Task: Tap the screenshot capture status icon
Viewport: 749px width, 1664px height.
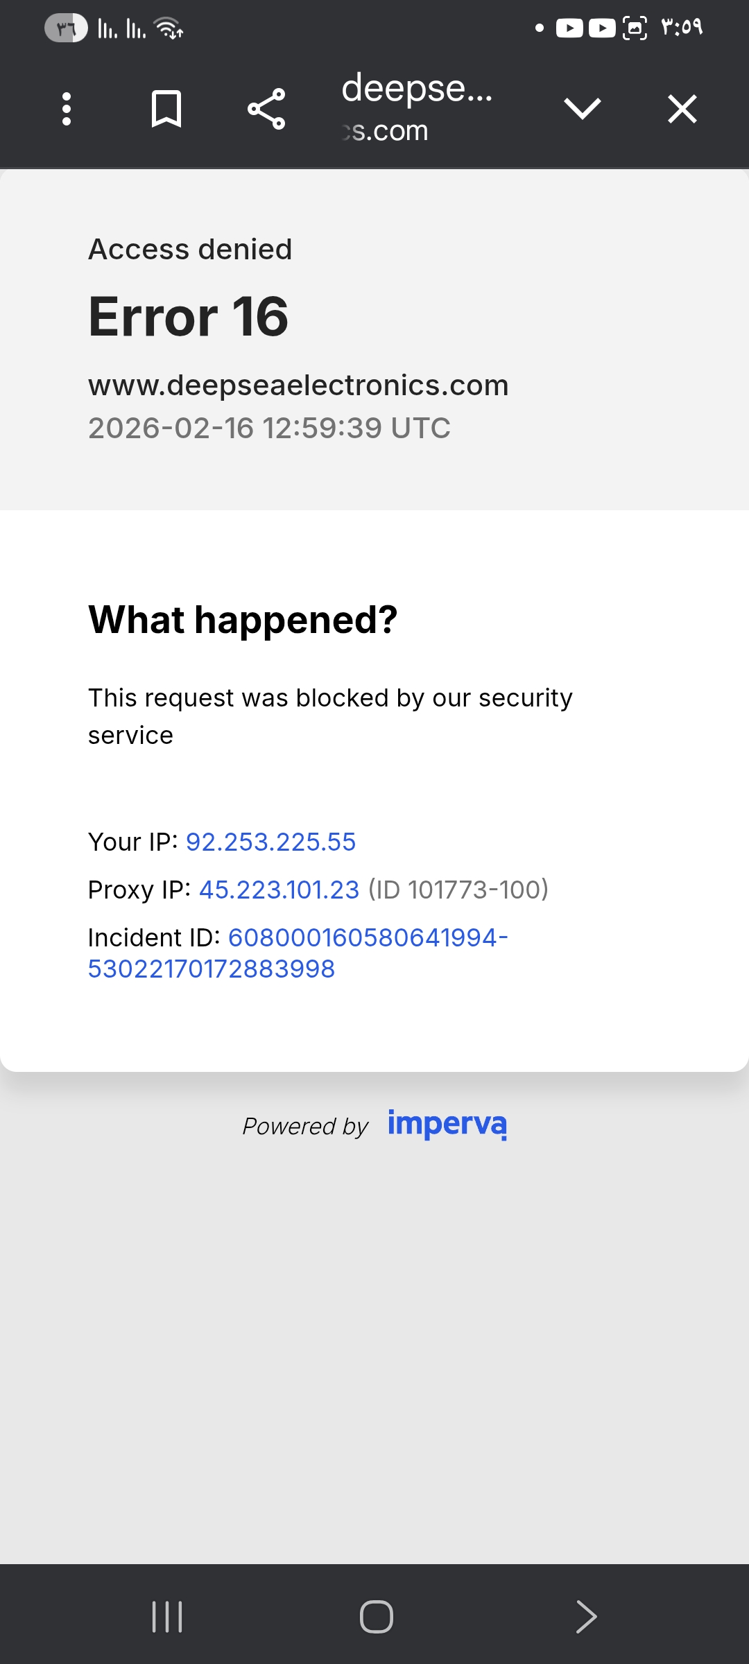Action: pyautogui.click(x=635, y=28)
